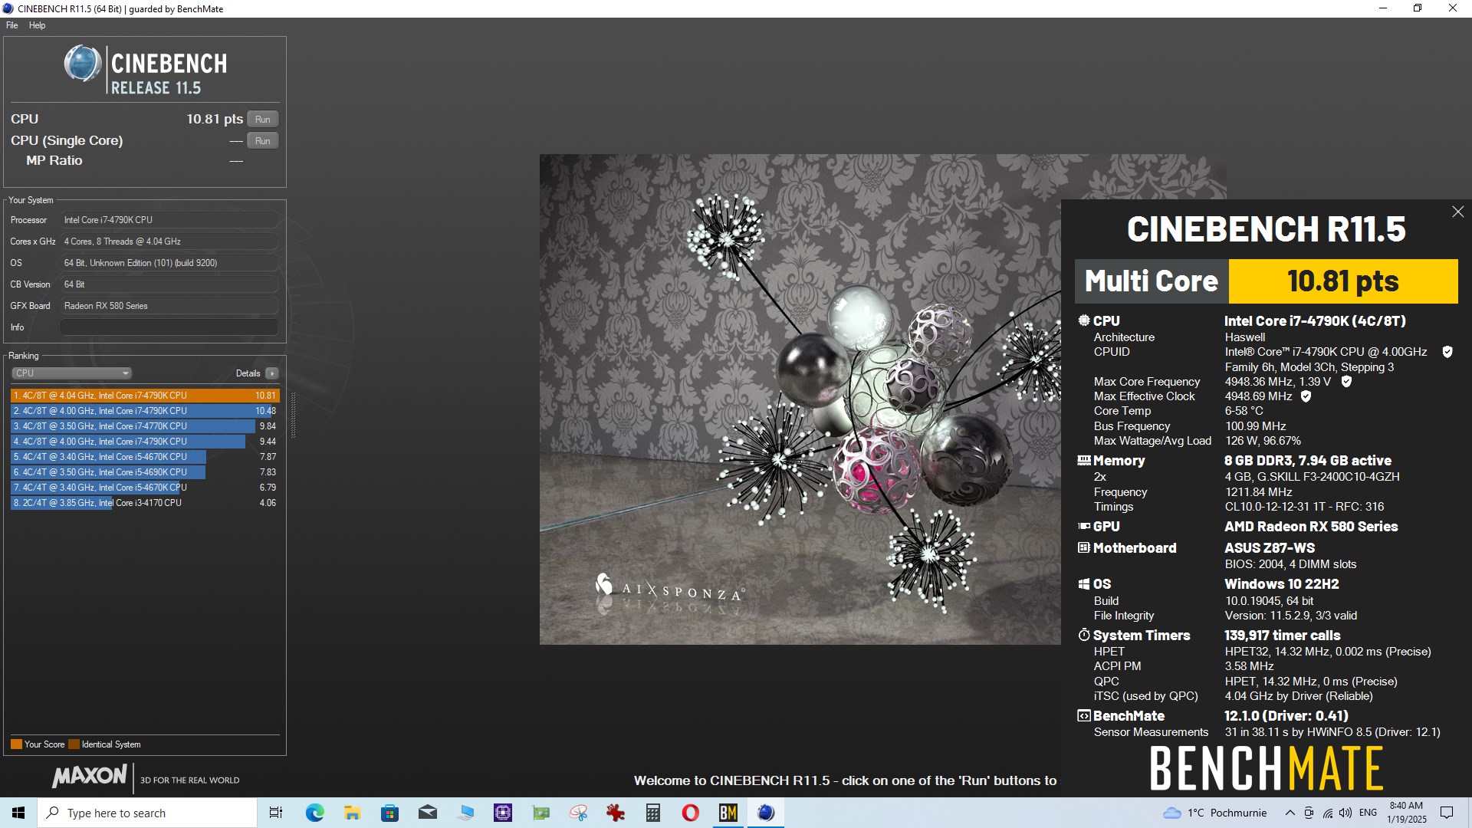Open File Explorer from taskbar
This screenshot has height=828, width=1472.
click(x=352, y=813)
